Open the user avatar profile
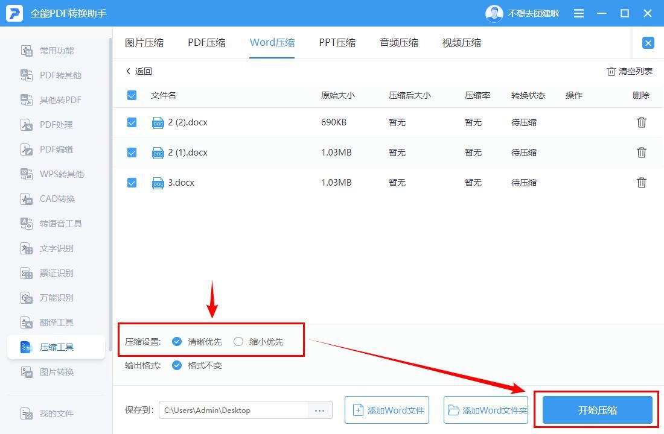664x434 pixels. (x=494, y=13)
